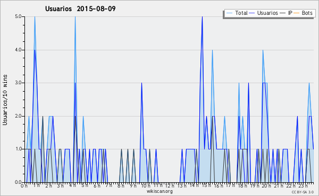Click the '13 h' x-axis label

[x=182, y=186]
